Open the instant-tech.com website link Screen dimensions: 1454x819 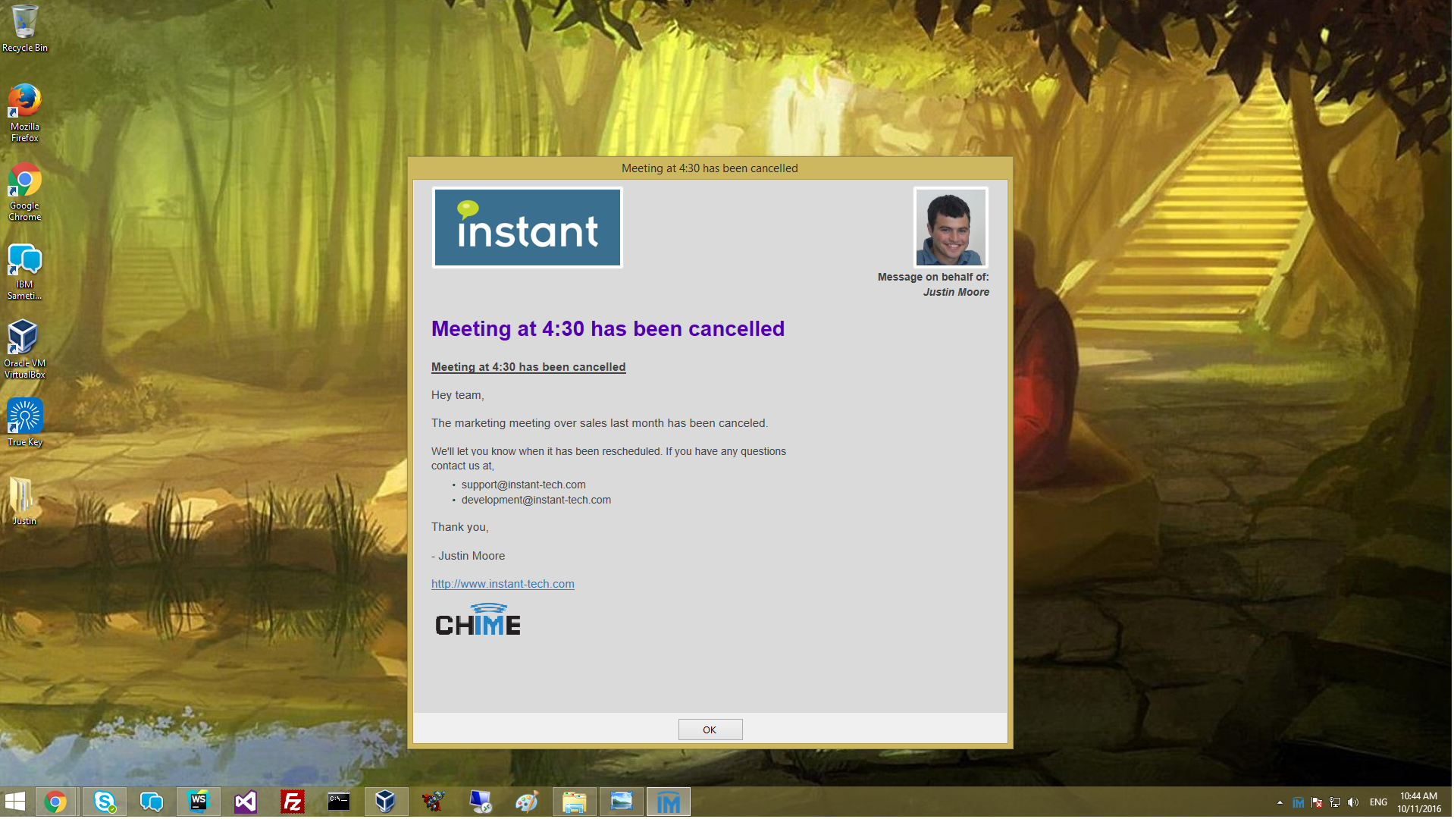coord(503,585)
